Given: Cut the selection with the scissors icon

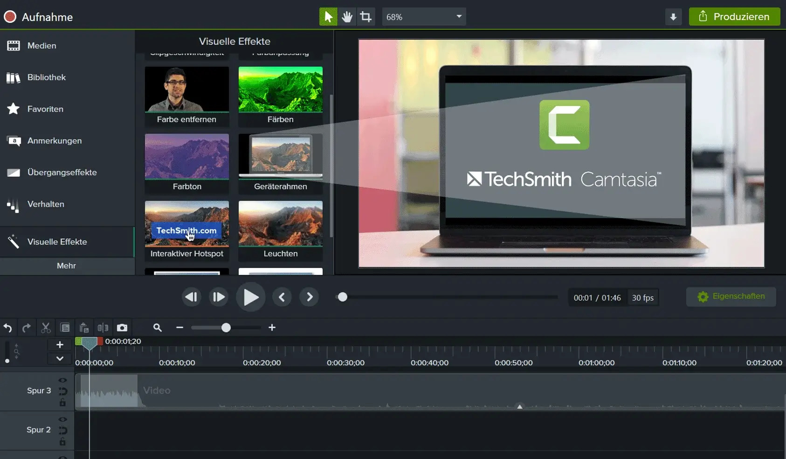Looking at the screenshot, I should (45, 327).
